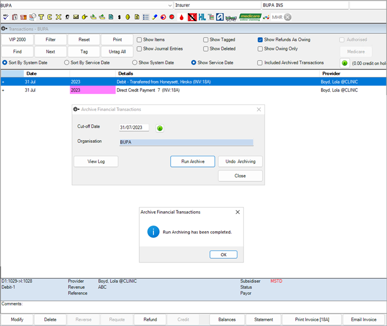Open the blue HL icon
The height and width of the screenshot is (326, 387).
point(202,17)
